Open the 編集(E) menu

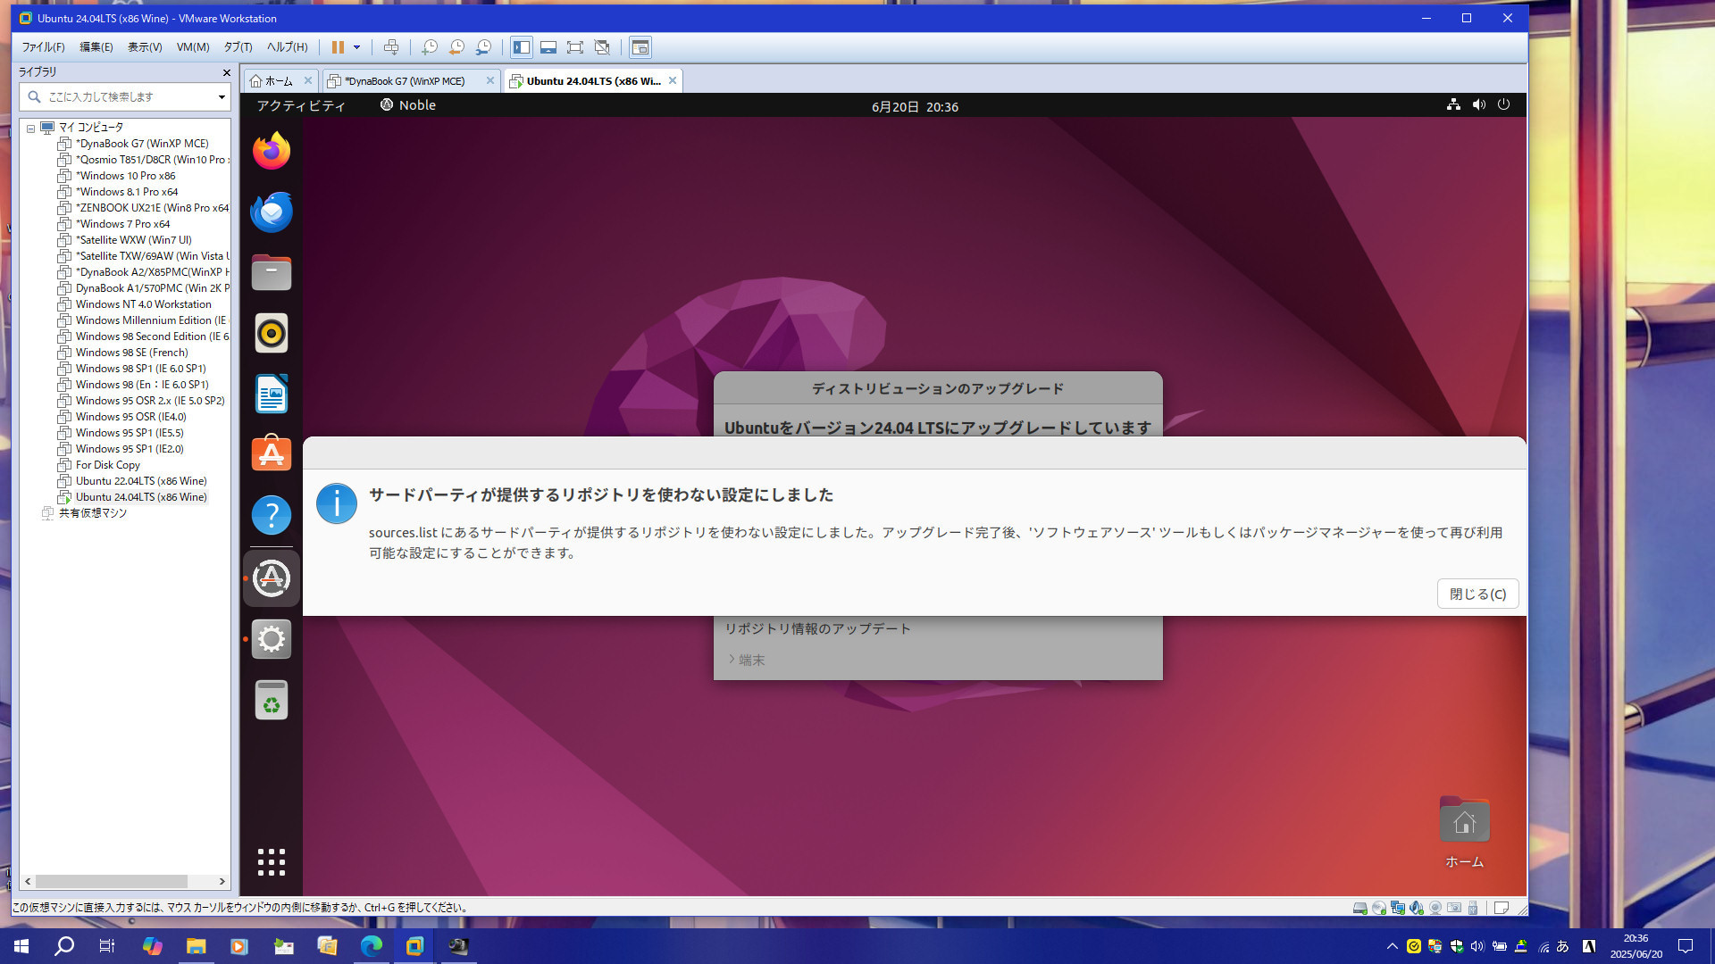96,47
